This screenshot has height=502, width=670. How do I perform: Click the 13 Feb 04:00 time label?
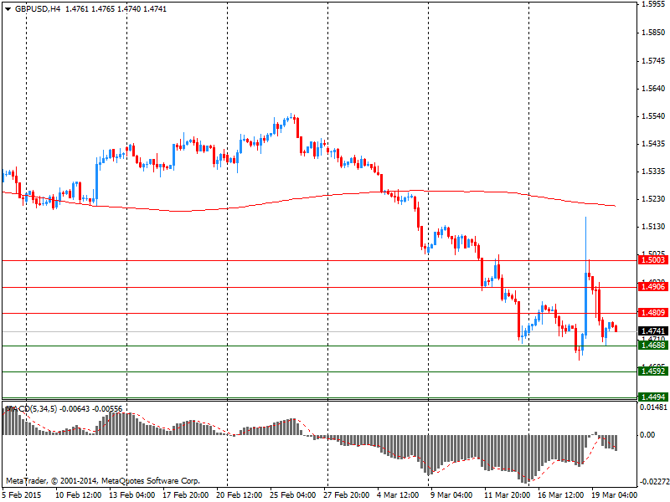tap(132, 494)
